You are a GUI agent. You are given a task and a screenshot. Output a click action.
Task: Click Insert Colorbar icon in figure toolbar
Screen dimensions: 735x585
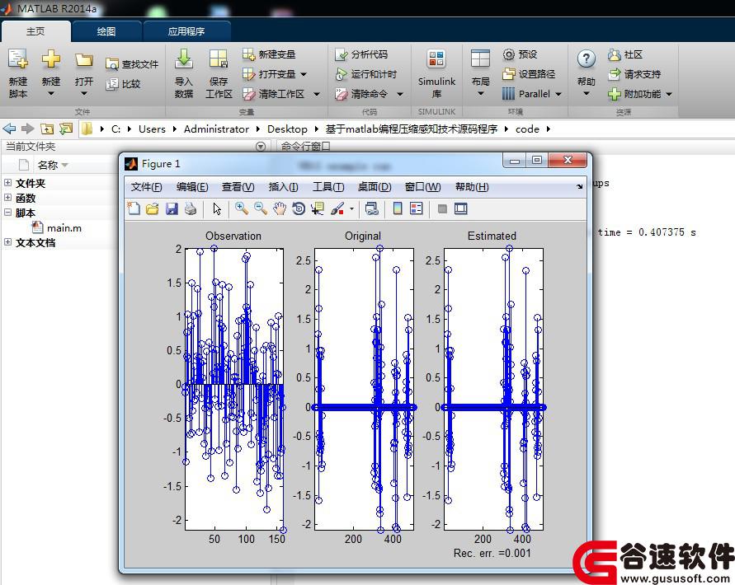tap(398, 208)
